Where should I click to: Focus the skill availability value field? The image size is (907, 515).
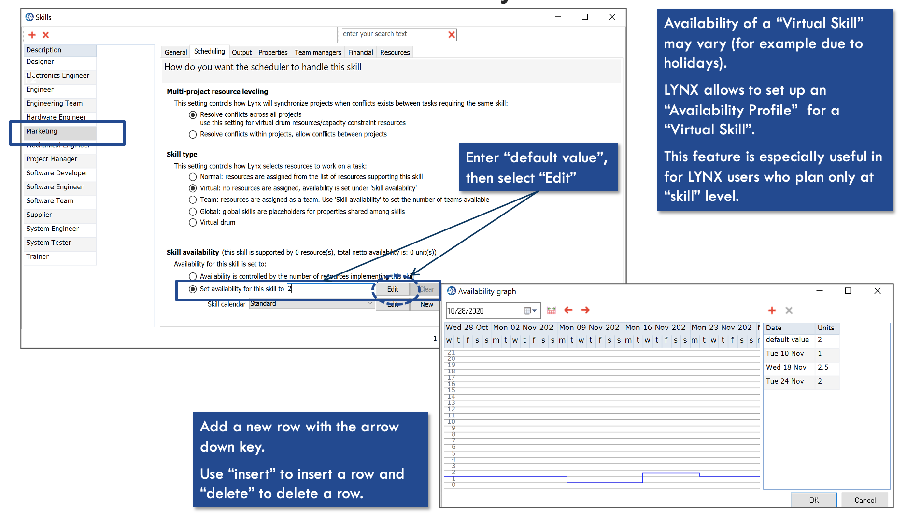330,288
